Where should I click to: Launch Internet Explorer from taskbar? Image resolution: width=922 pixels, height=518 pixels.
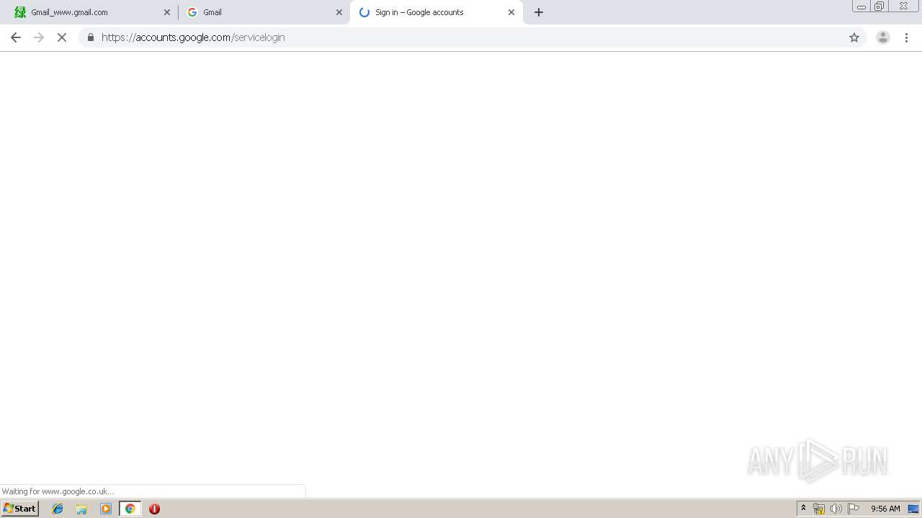pos(58,509)
